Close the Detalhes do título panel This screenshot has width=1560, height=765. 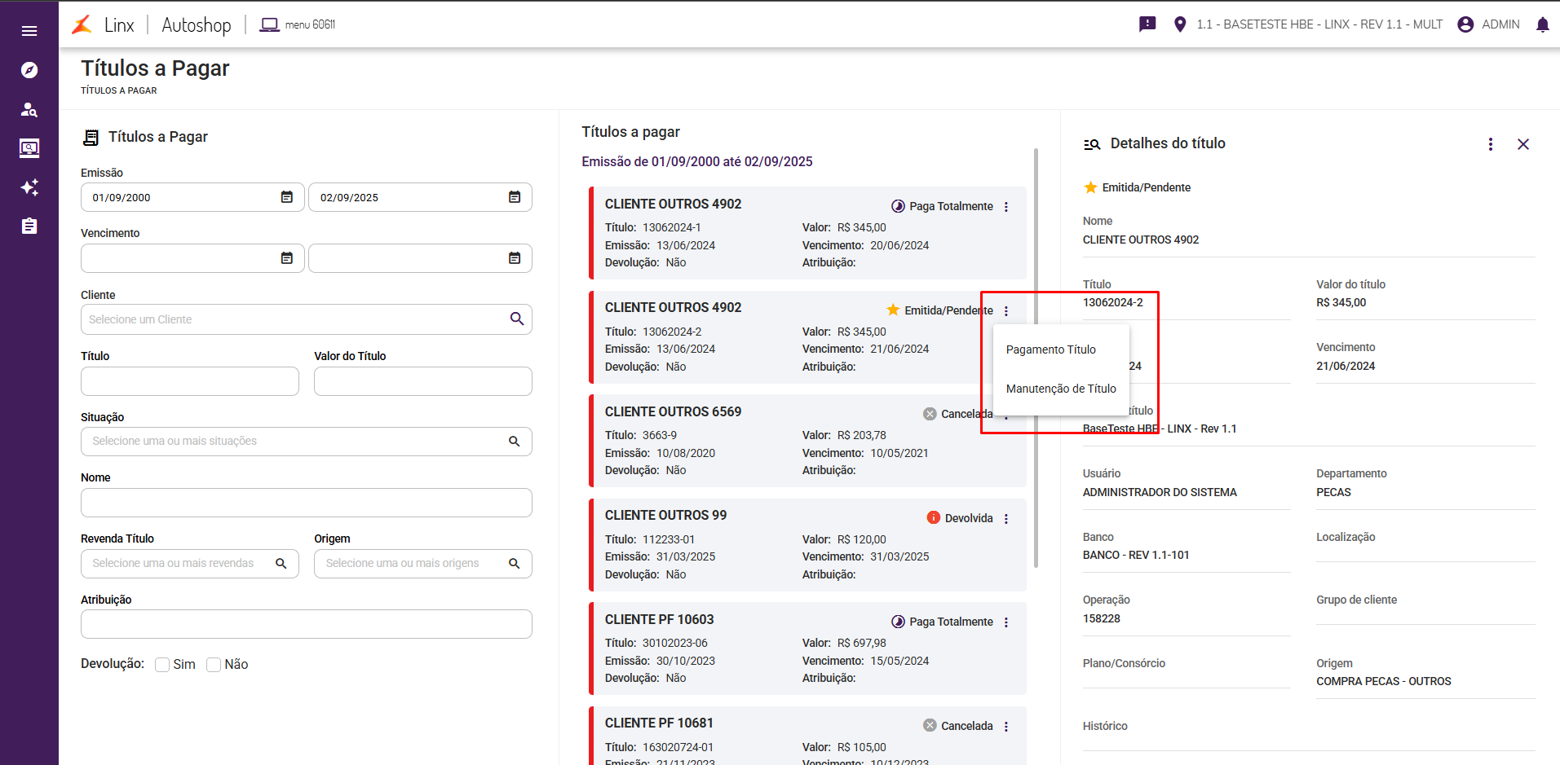[1522, 144]
